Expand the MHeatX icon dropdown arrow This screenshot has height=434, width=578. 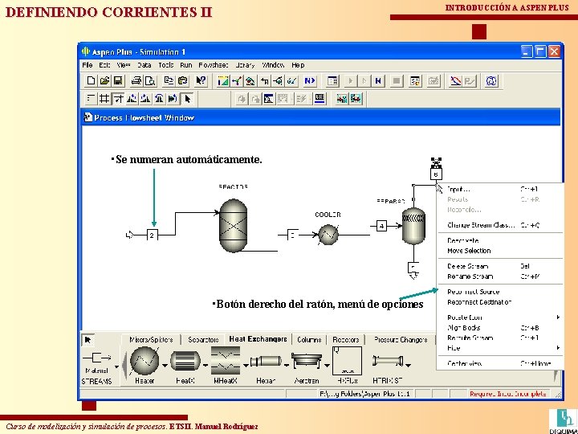pos(246,366)
